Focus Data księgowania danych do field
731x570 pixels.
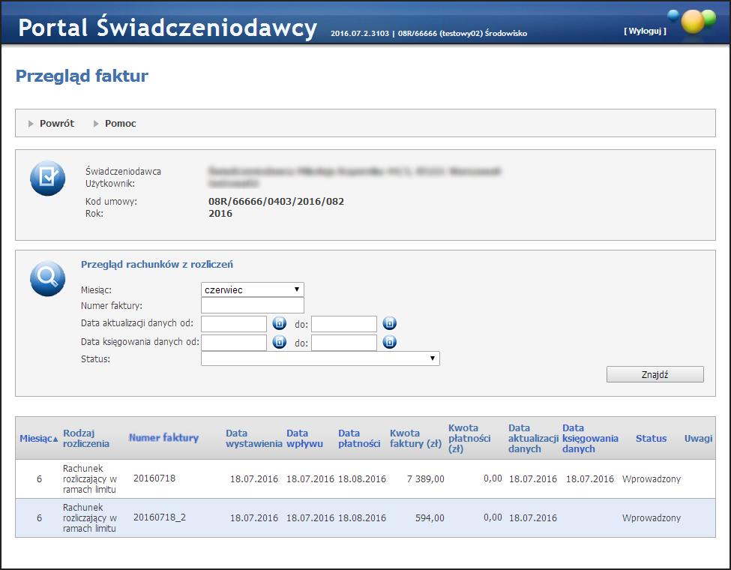point(344,342)
